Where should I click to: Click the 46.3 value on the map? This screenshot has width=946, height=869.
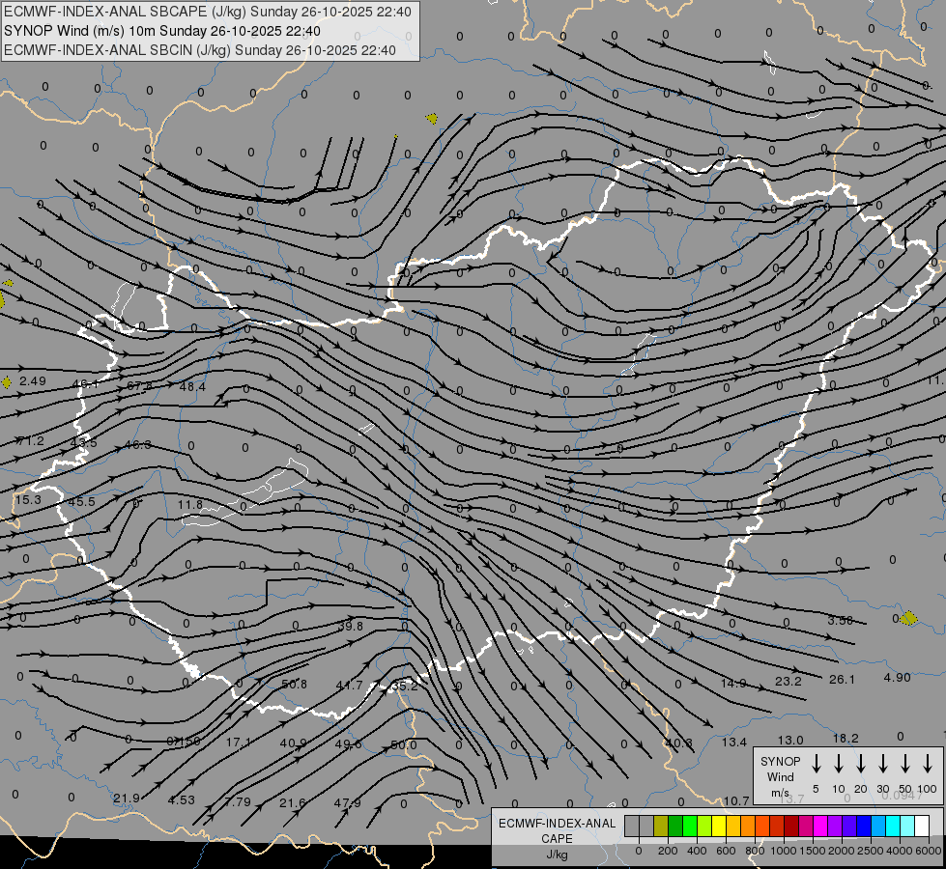tap(137, 444)
